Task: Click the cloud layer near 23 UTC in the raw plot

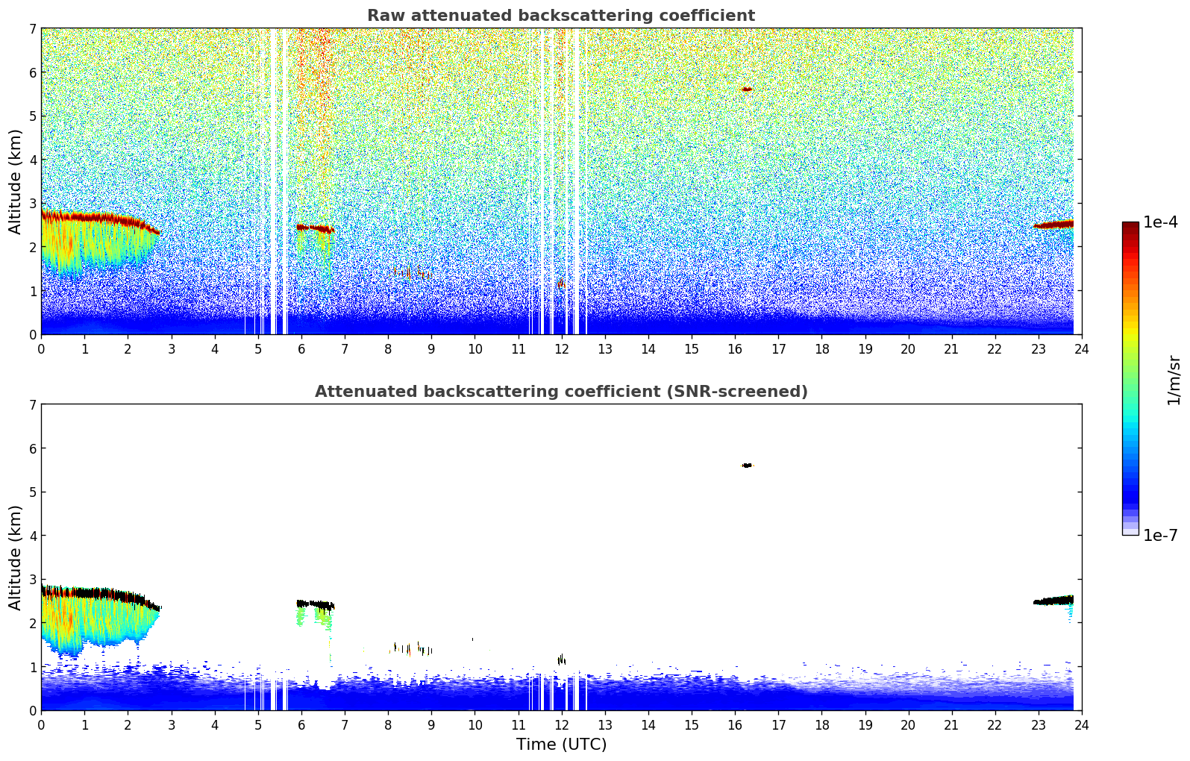Action: (x=1053, y=225)
